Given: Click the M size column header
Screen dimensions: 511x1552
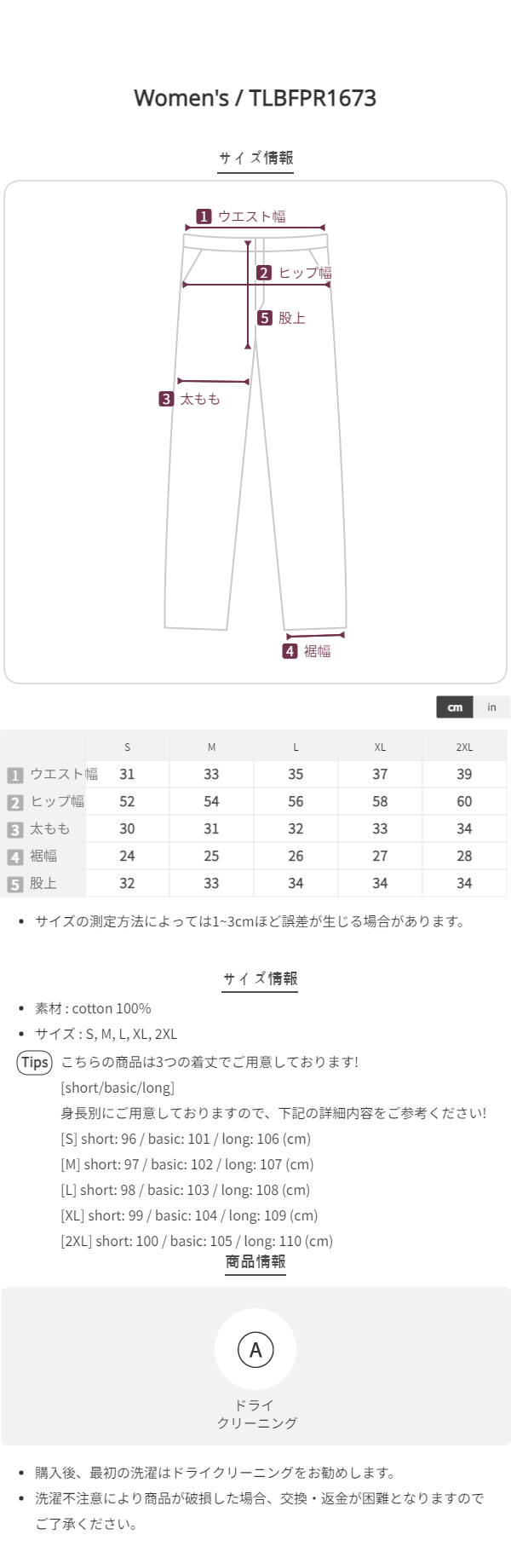Looking at the screenshot, I should click(211, 747).
